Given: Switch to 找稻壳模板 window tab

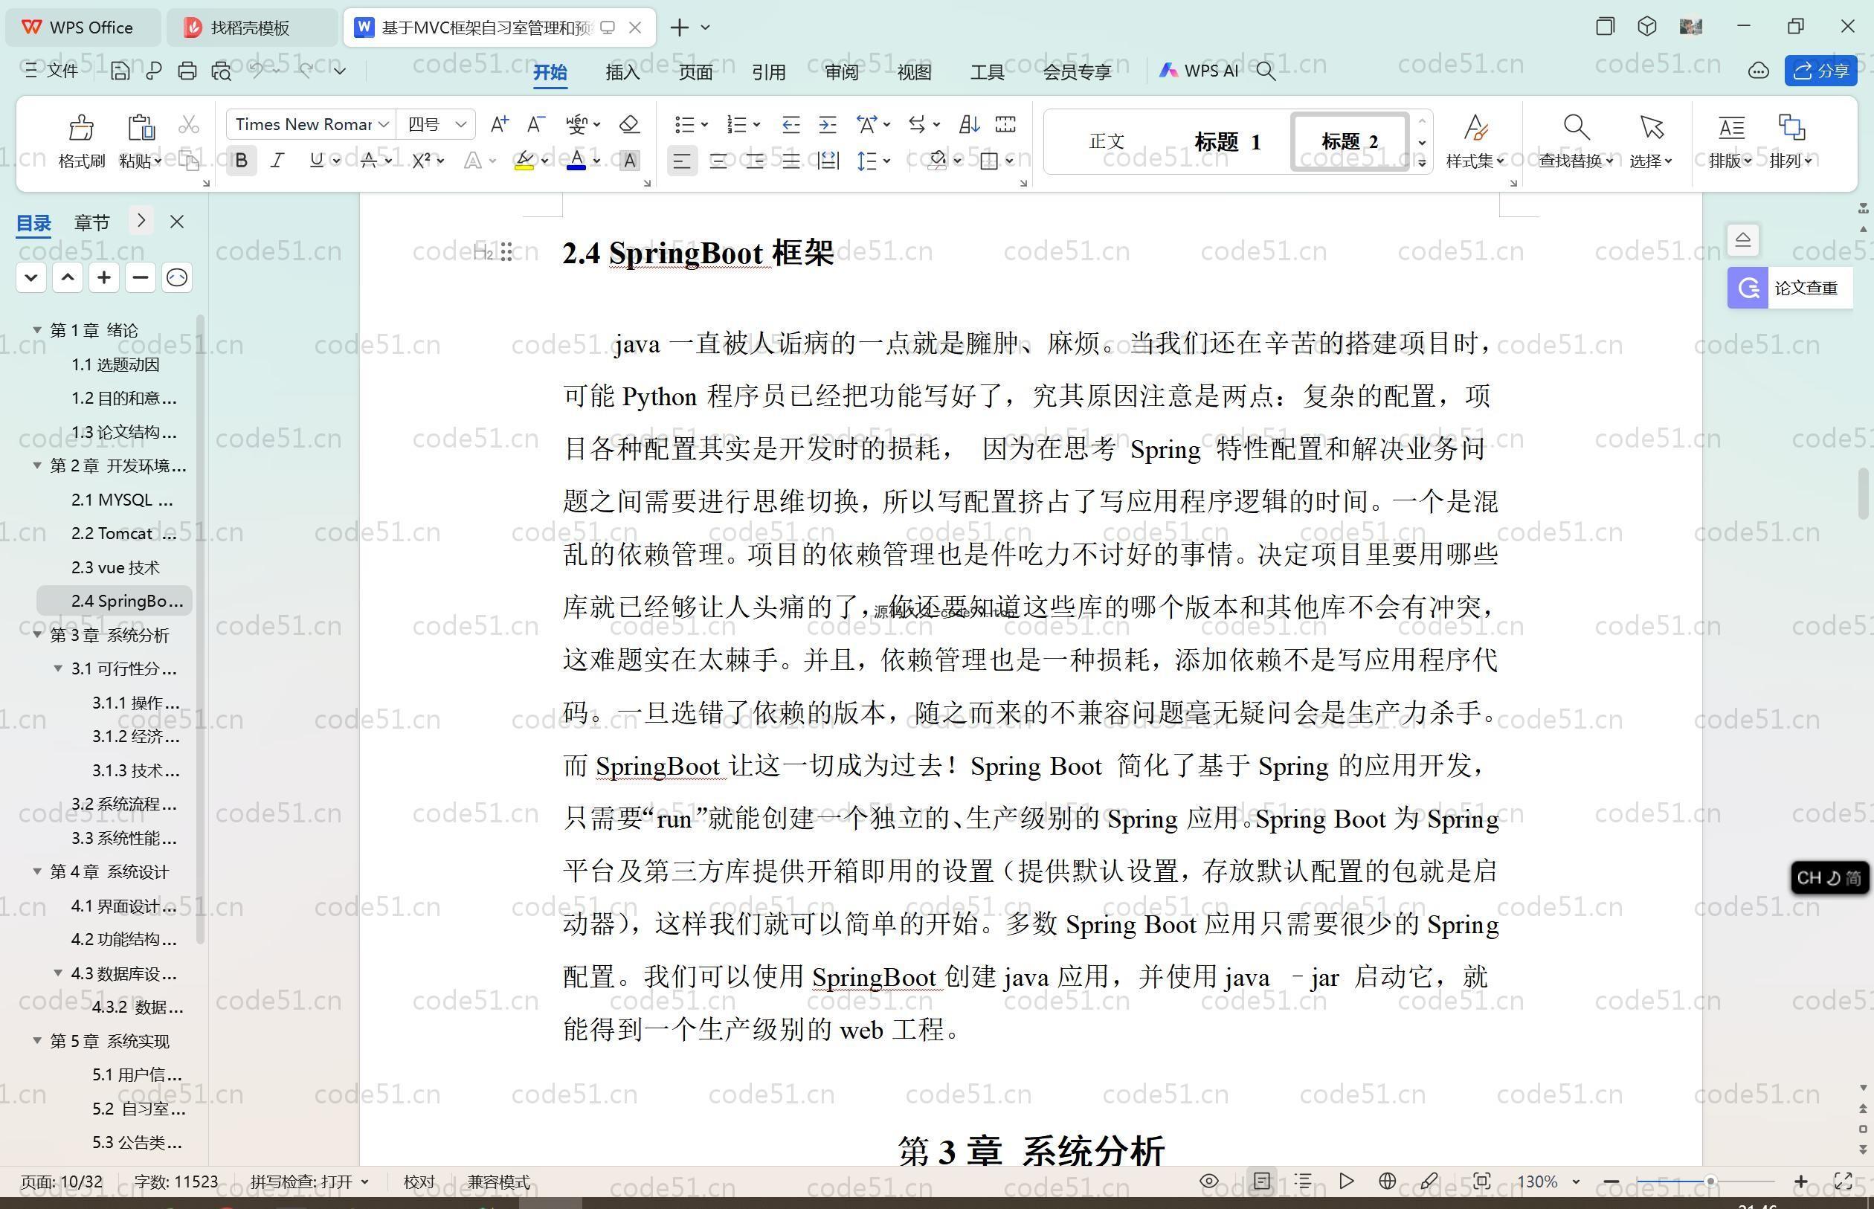Looking at the screenshot, I should pyautogui.click(x=251, y=28).
